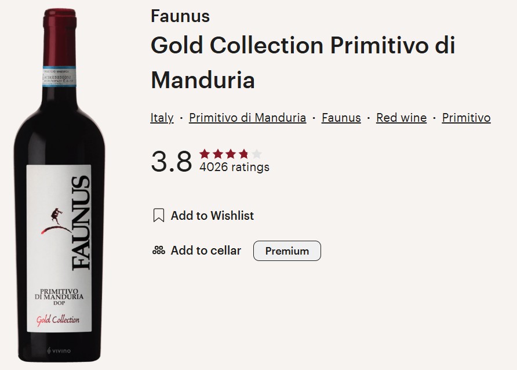Open the Primitivo di Manduria region link
Image resolution: width=517 pixels, height=370 pixels.
point(247,118)
